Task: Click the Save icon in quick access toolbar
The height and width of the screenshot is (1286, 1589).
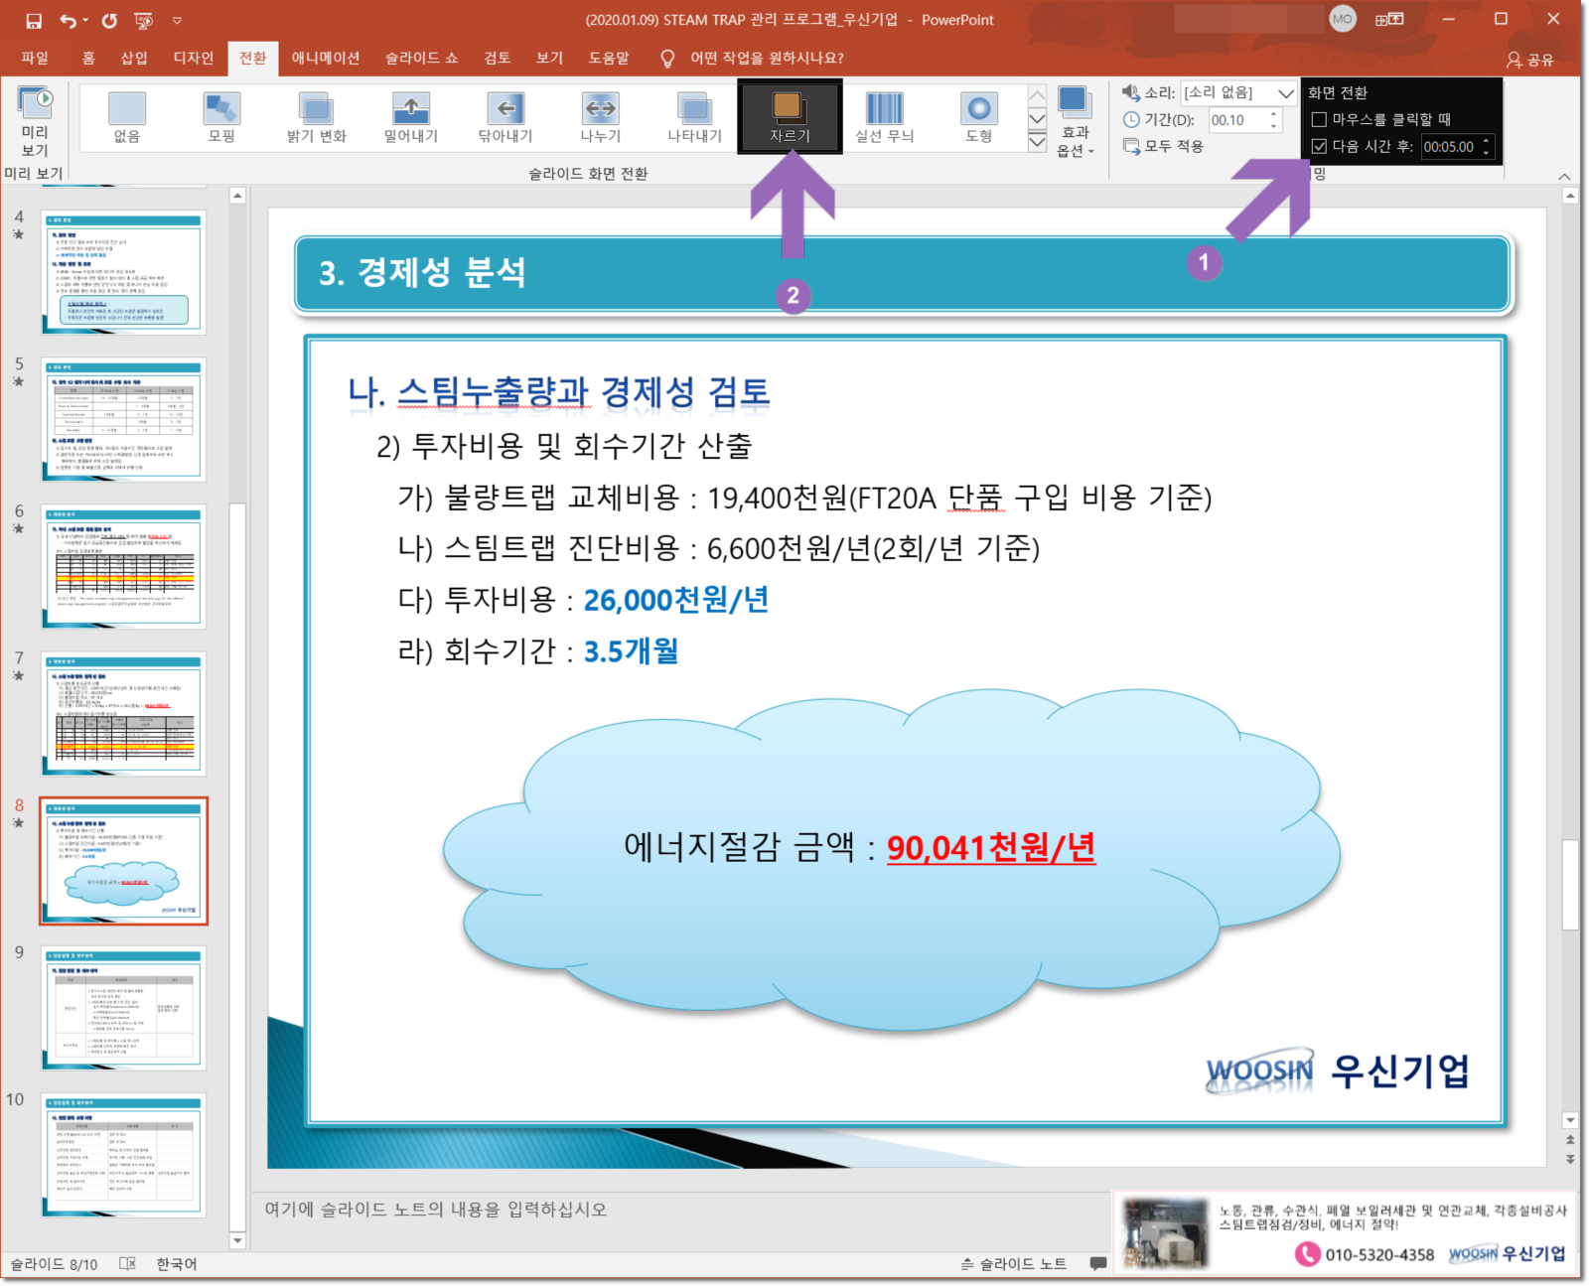Action: click(x=34, y=20)
